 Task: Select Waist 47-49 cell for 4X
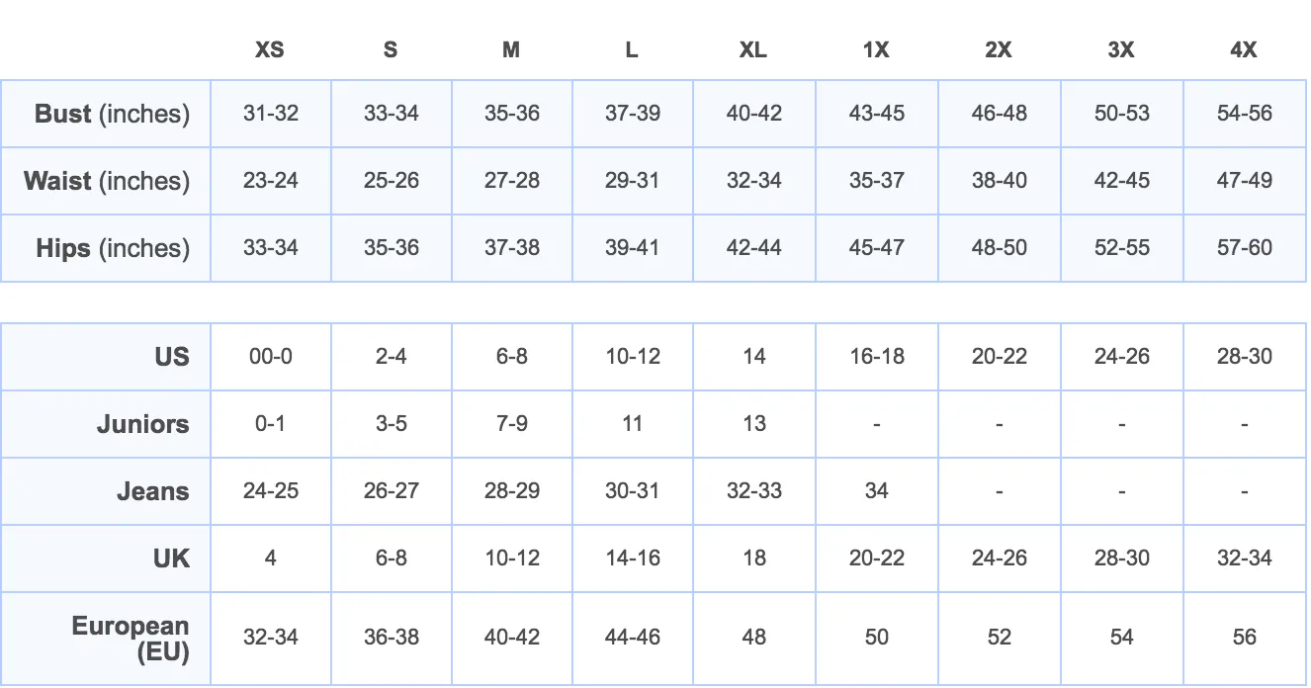coord(1245,181)
